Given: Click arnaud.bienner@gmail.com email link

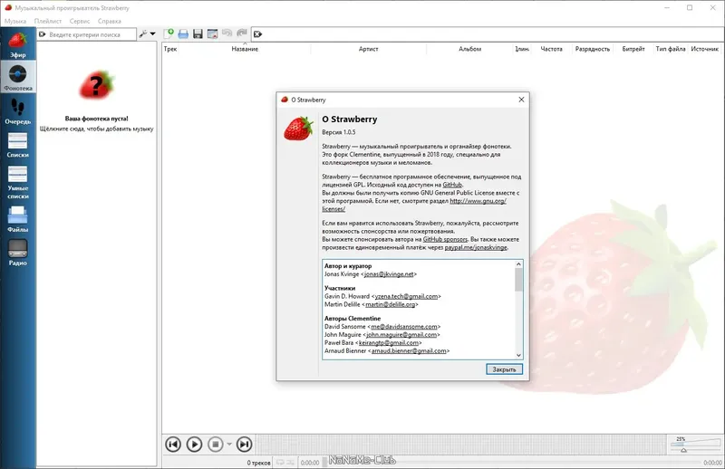Looking at the screenshot, I should [409, 350].
